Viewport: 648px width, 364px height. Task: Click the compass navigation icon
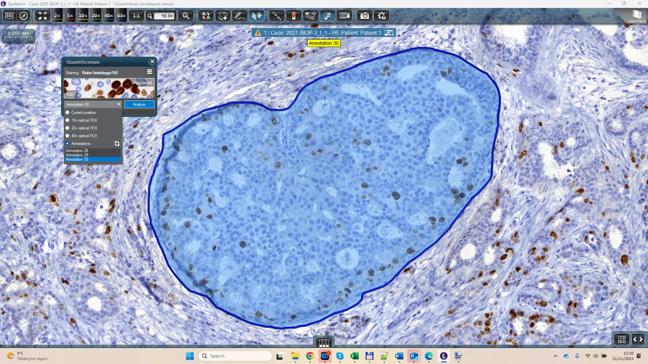point(24,16)
